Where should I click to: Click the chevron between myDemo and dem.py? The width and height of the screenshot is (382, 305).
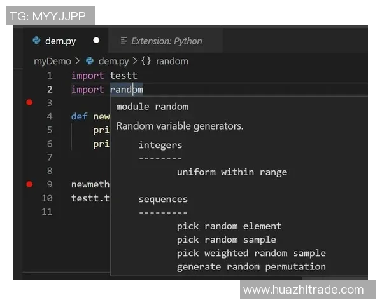point(78,61)
